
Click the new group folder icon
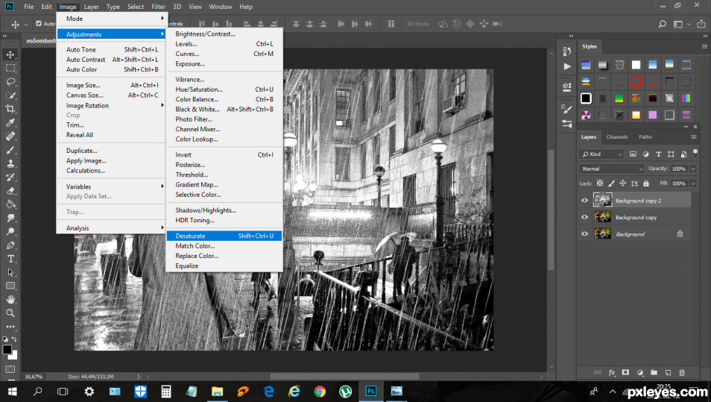click(x=654, y=372)
